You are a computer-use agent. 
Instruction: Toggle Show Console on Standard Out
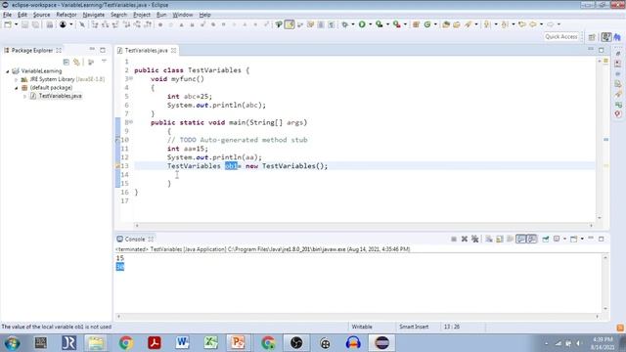coord(521,239)
